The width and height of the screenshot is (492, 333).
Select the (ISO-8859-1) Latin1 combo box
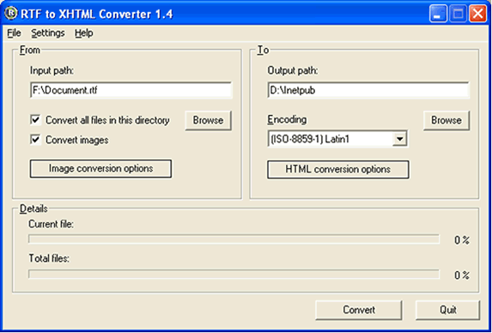[337, 139]
